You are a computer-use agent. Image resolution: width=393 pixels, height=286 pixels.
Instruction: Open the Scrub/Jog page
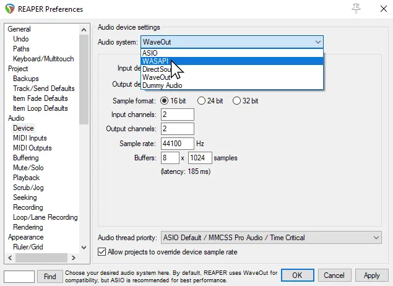pyautogui.click(x=28, y=188)
